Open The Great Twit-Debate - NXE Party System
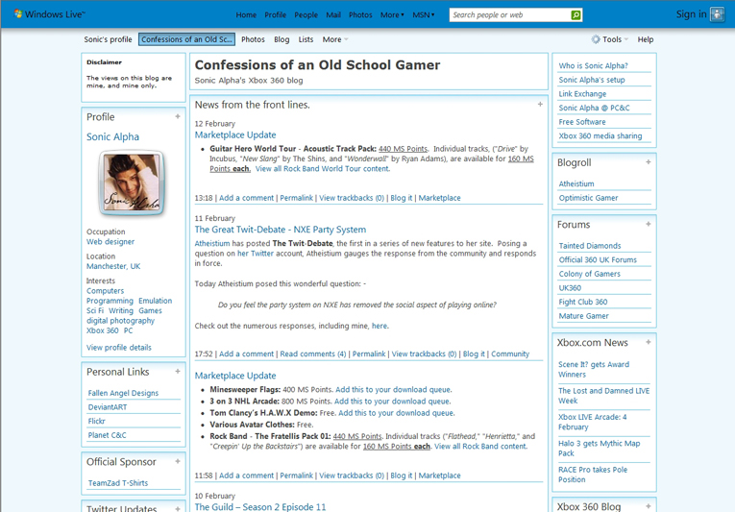Viewport: 735px width, 512px height. click(281, 230)
